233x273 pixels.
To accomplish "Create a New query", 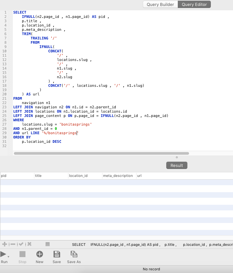I will (39, 254).
